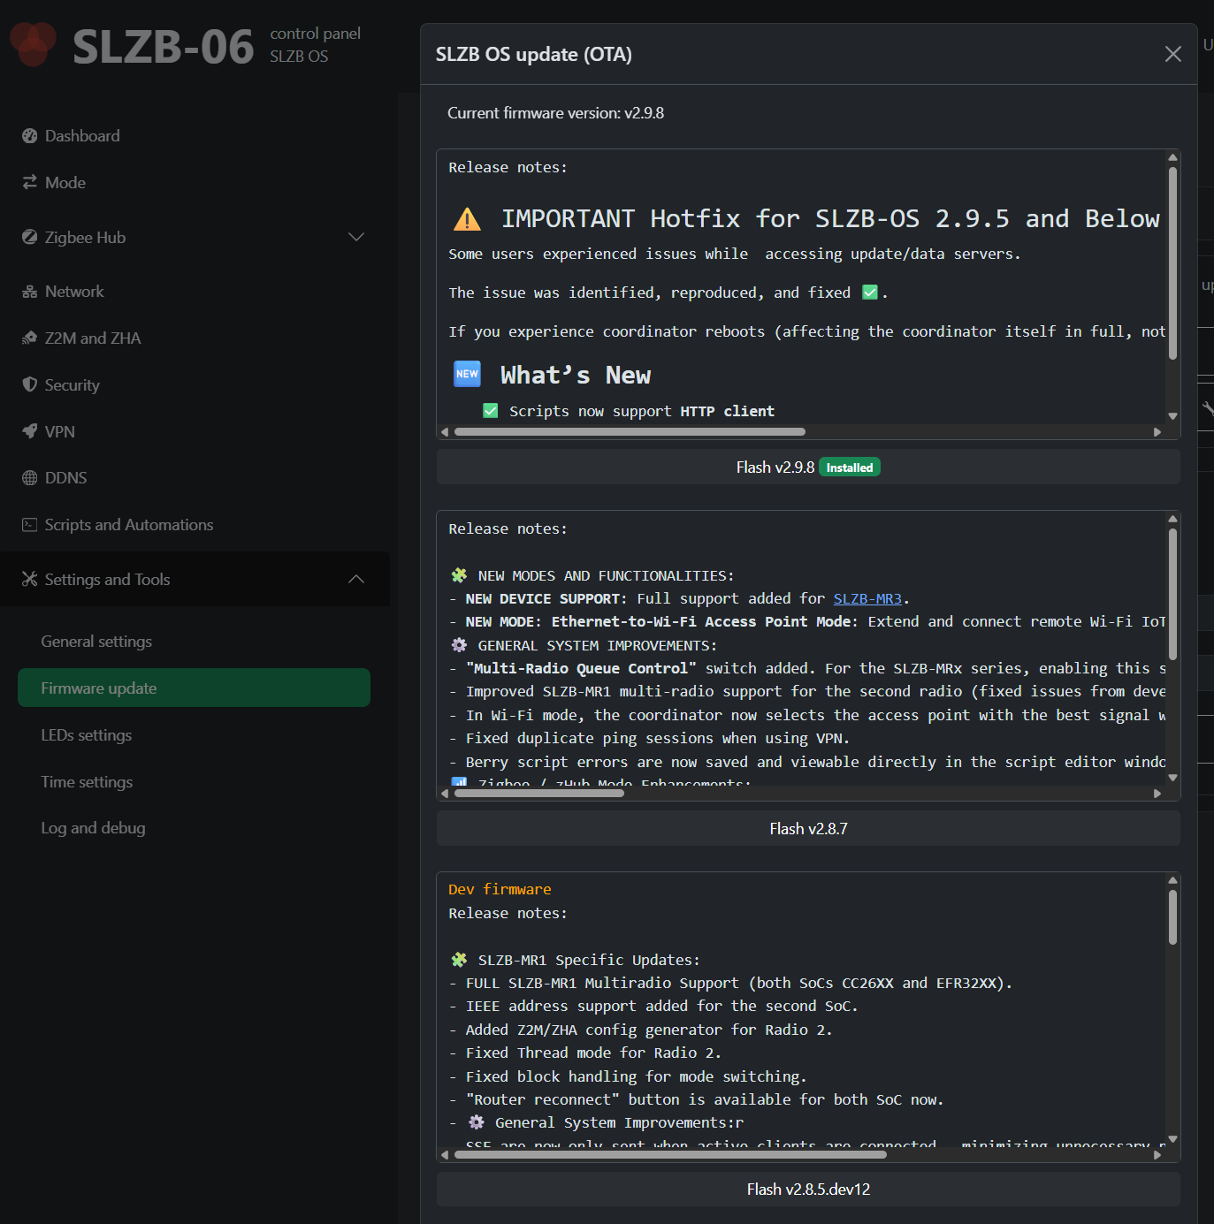Click the orange 'Dev firmware' label
Image resolution: width=1214 pixels, height=1224 pixels.
tap(500, 889)
